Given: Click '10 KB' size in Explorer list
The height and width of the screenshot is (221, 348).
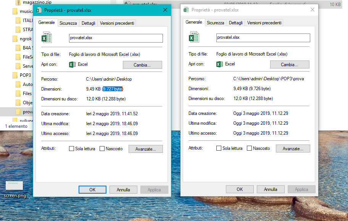Looking at the screenshot, I should pyautogui.click(x=335, y=5).
